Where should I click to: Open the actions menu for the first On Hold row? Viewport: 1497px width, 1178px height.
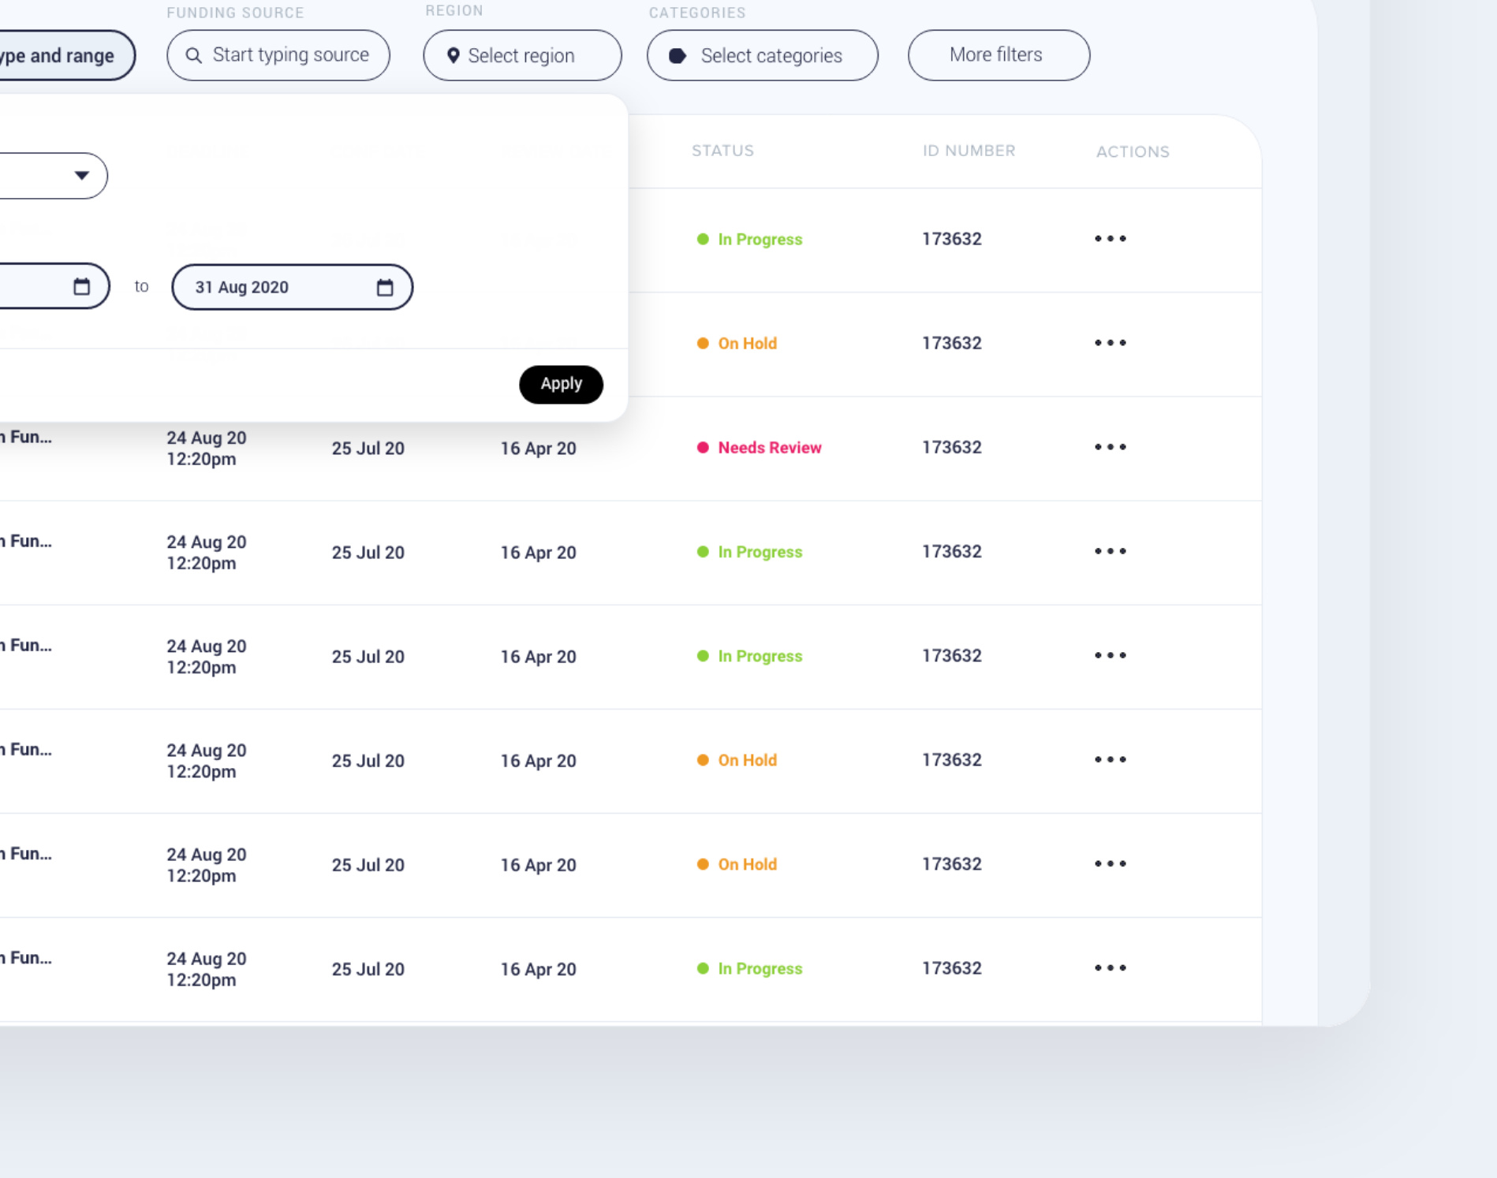1111,343
